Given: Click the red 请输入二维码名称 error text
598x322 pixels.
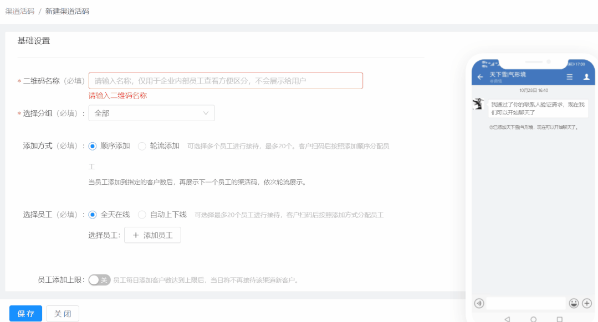Looking at the screenshot, I should [118, 96].
